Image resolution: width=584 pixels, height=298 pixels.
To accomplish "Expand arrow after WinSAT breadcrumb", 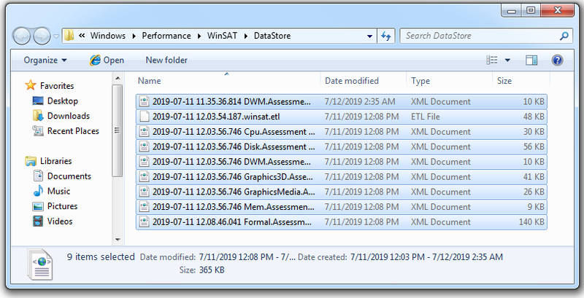I will click(x=246, y=36).
